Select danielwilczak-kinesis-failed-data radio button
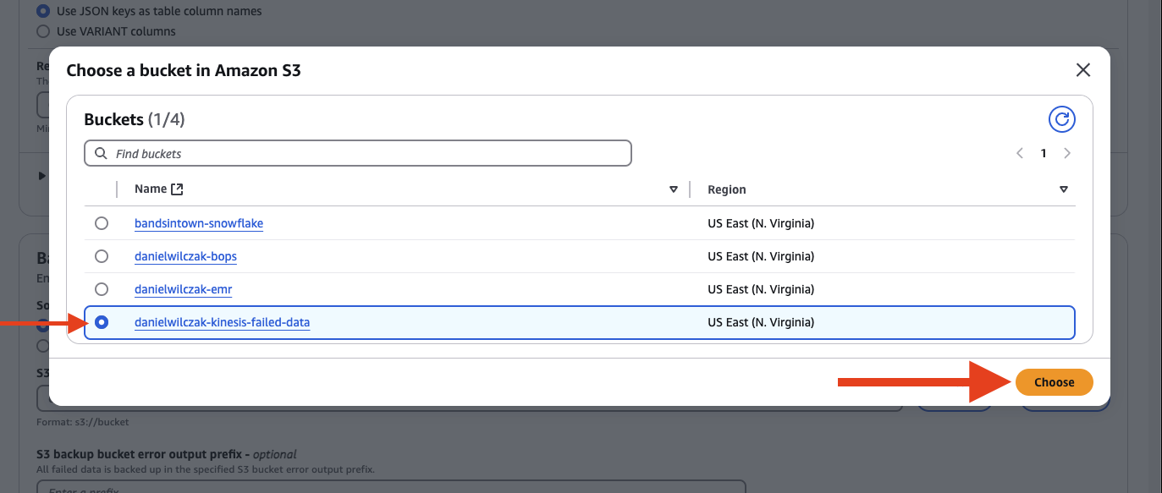This screenshot has height=493, width=1162. (102, 322)
